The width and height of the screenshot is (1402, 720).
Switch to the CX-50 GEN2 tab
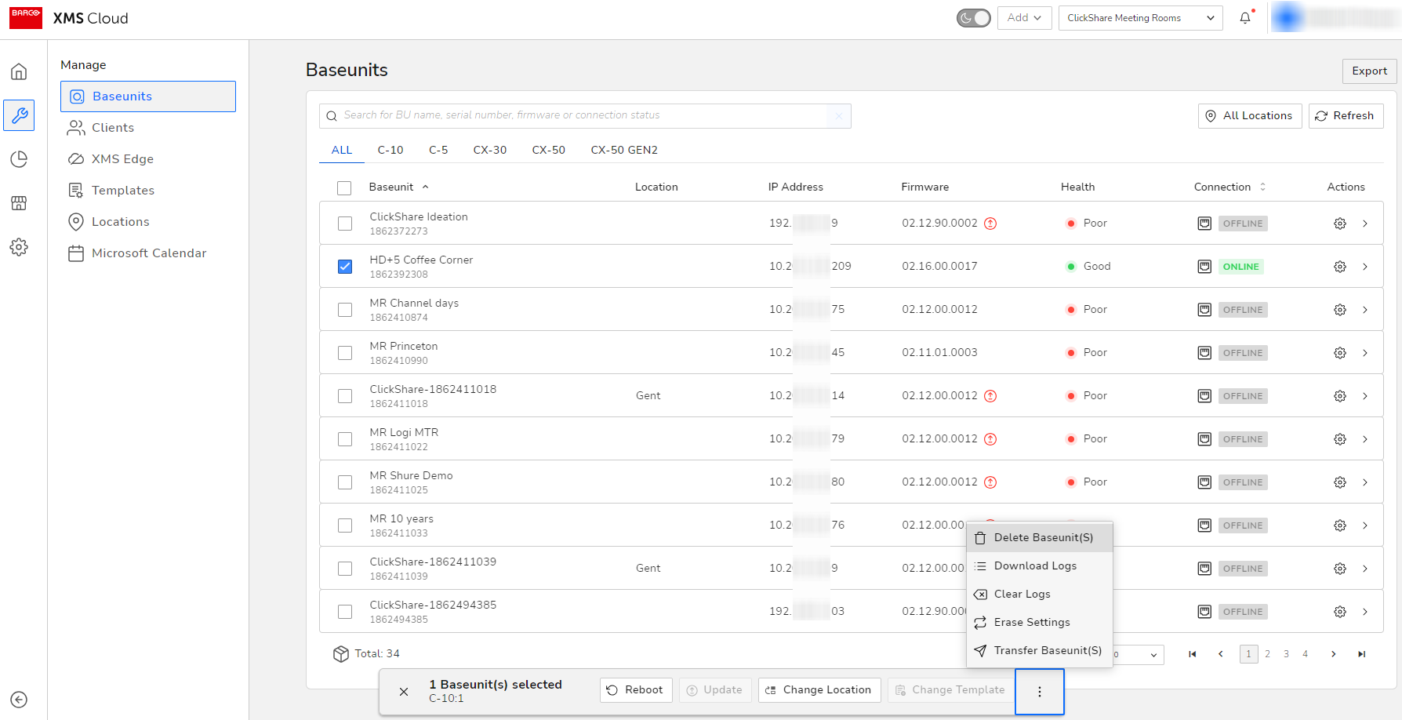coord(624,150)
